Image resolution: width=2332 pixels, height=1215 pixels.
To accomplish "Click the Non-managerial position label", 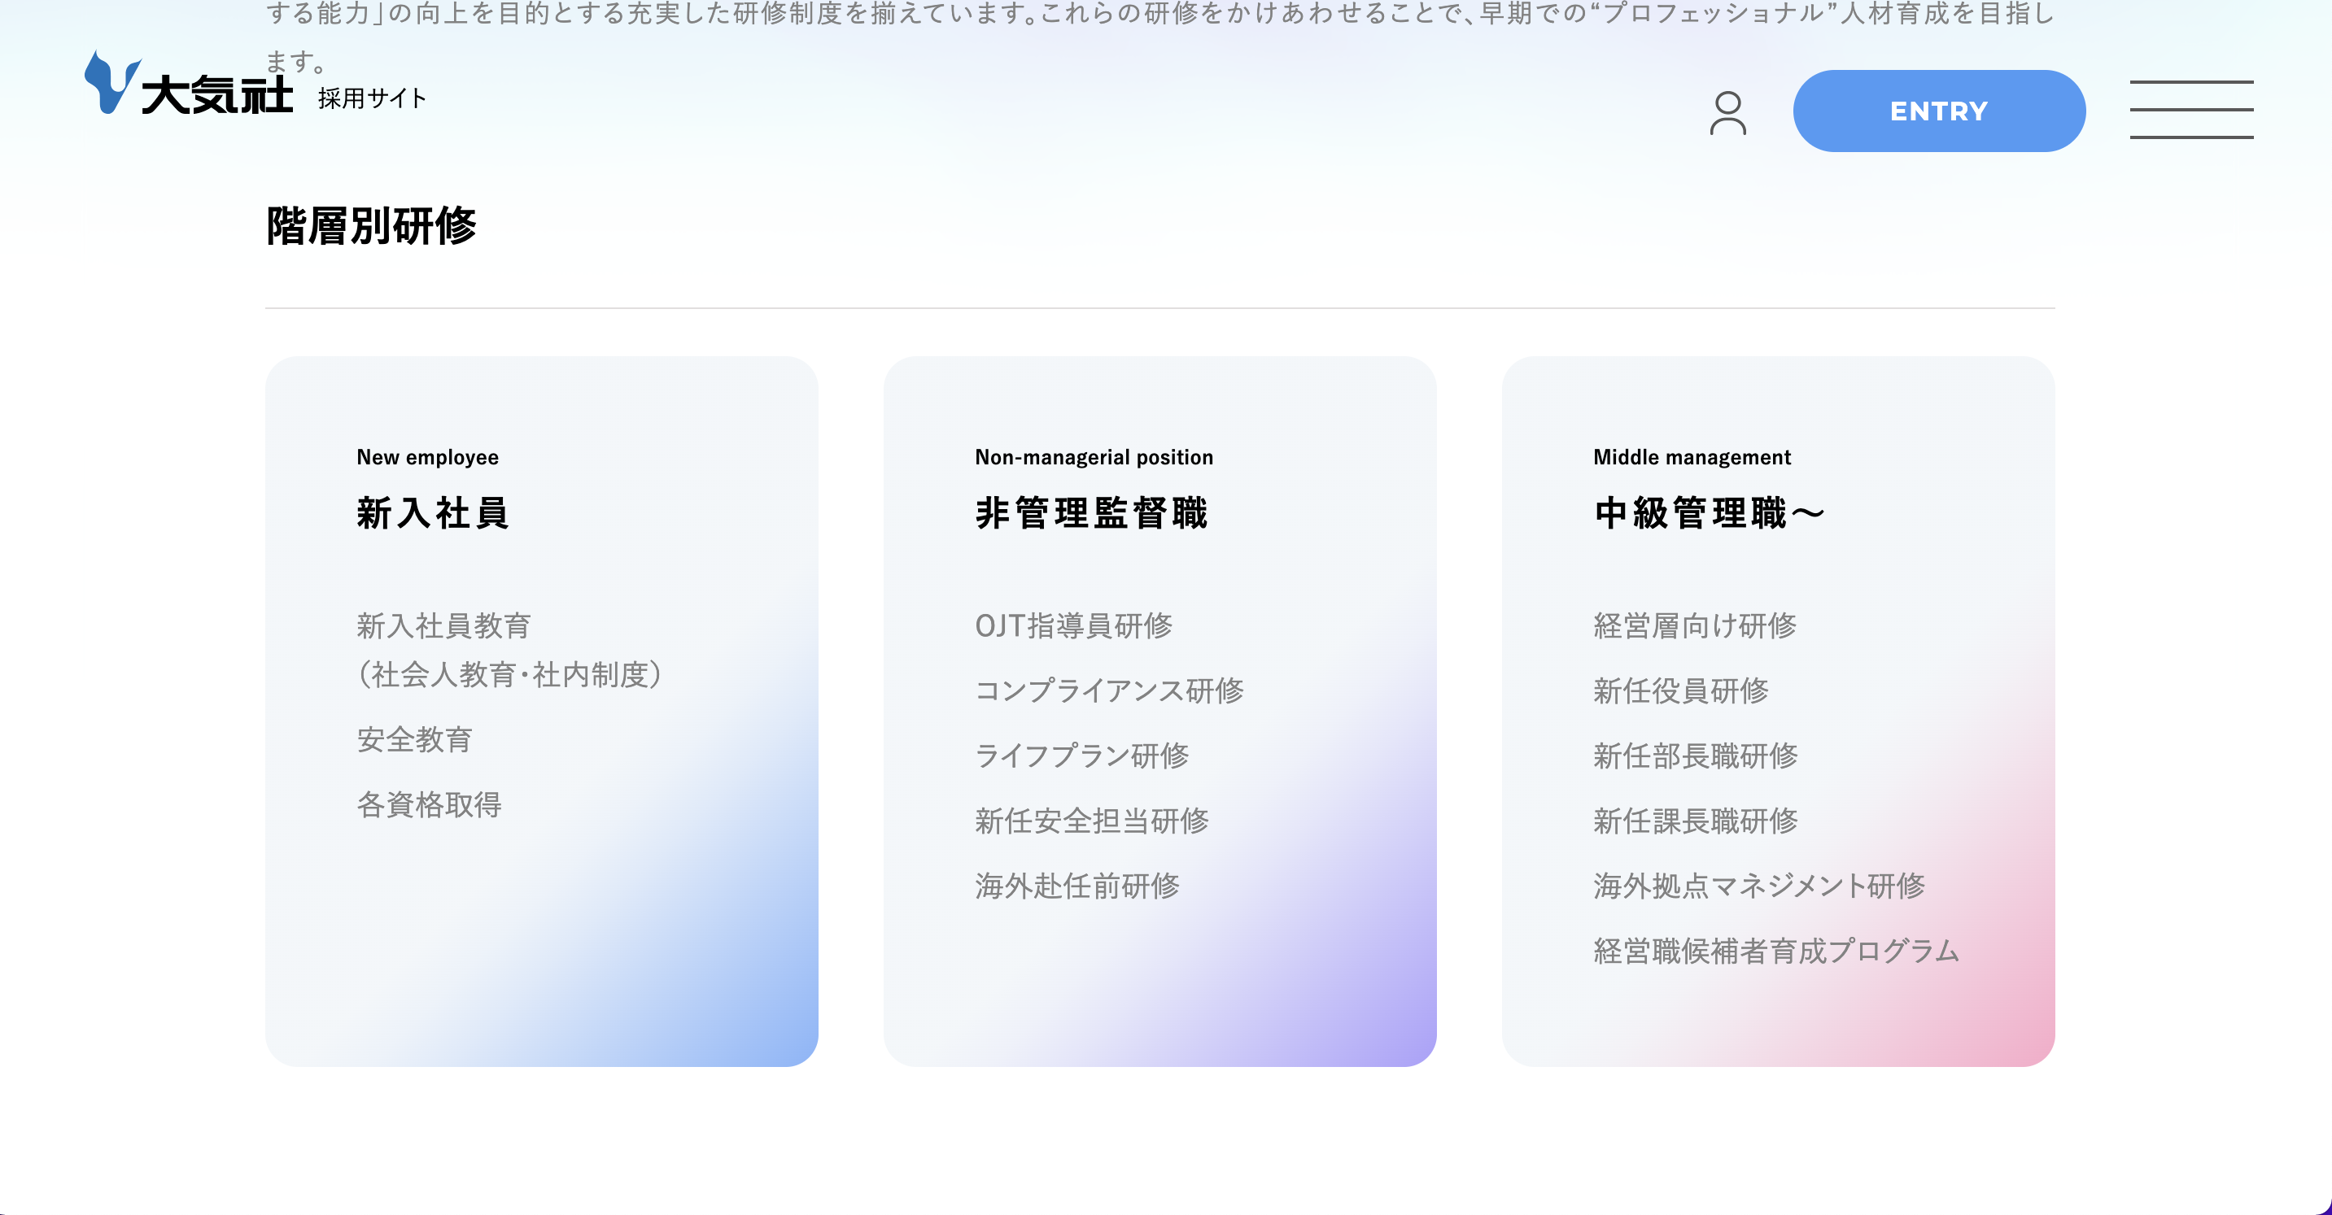I will point(1094,457).
